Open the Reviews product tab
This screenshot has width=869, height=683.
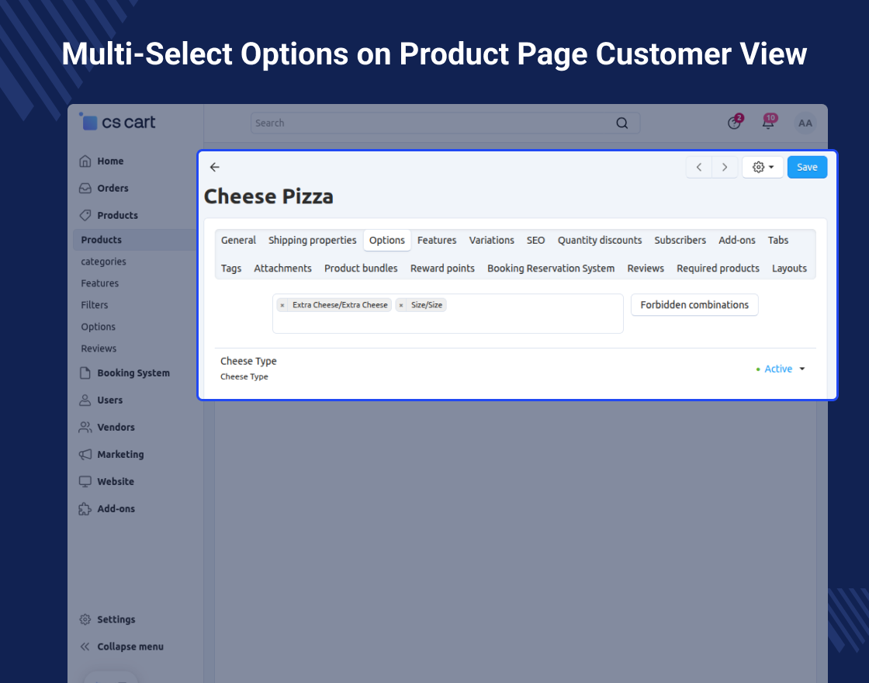click(x=646, y=269)
